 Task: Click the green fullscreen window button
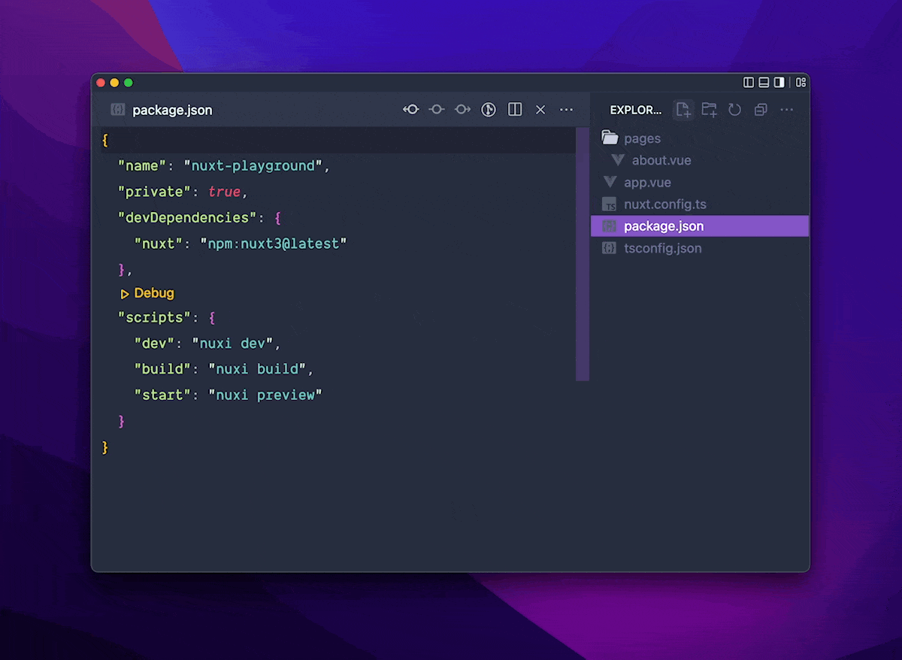[129, 83]
